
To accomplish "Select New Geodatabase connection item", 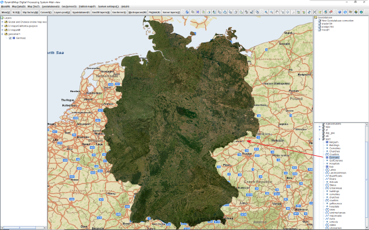I will click(337, 21).
